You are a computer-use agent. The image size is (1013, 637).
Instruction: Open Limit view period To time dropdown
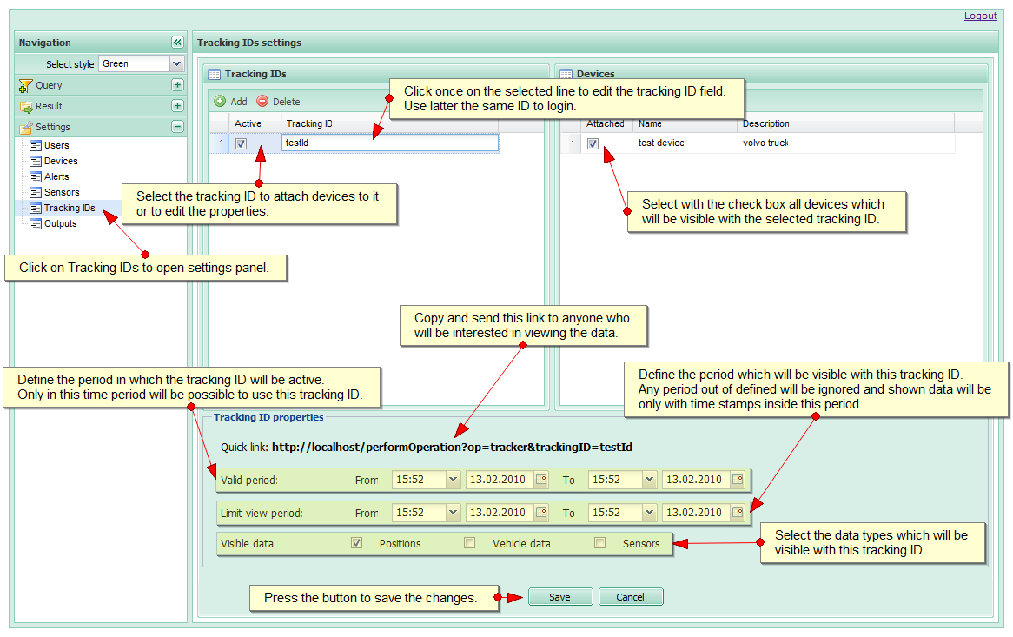coord(649,513)
